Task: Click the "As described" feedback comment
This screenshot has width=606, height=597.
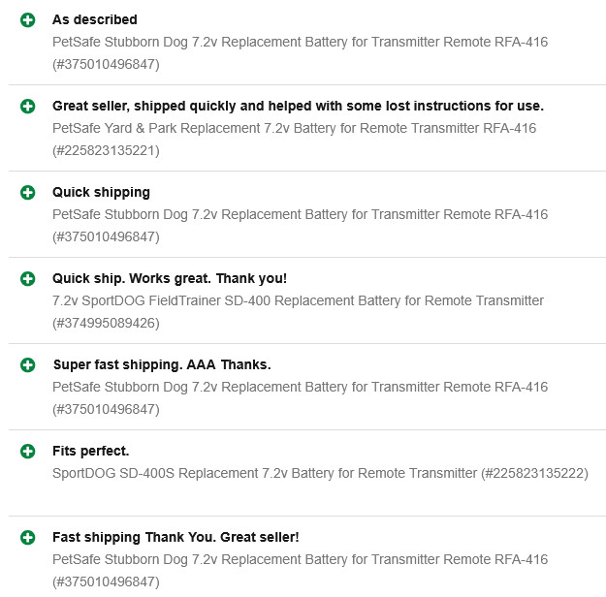Action: coord(95,19)
